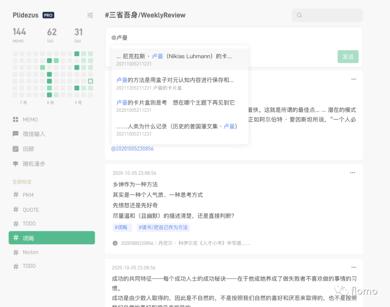Click the 发送 send button
The image size is (390, 307).
click(x=348, y=57)
